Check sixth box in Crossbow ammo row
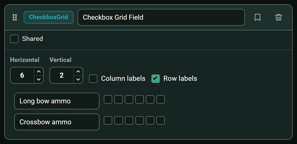 (161, 120)
